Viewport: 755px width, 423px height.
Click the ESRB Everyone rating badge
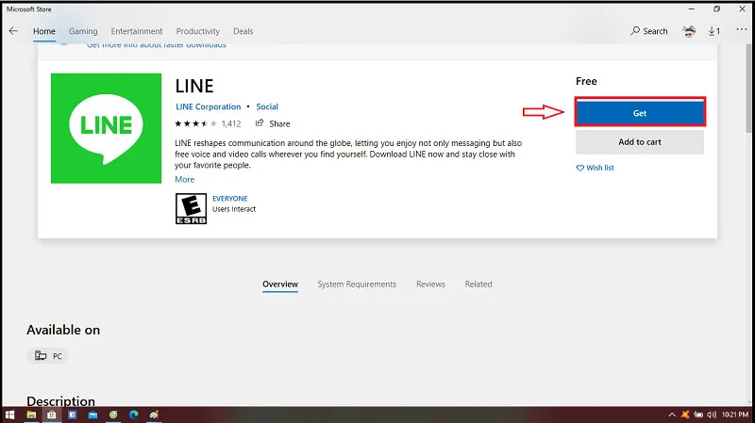click(x=192, y=208)
